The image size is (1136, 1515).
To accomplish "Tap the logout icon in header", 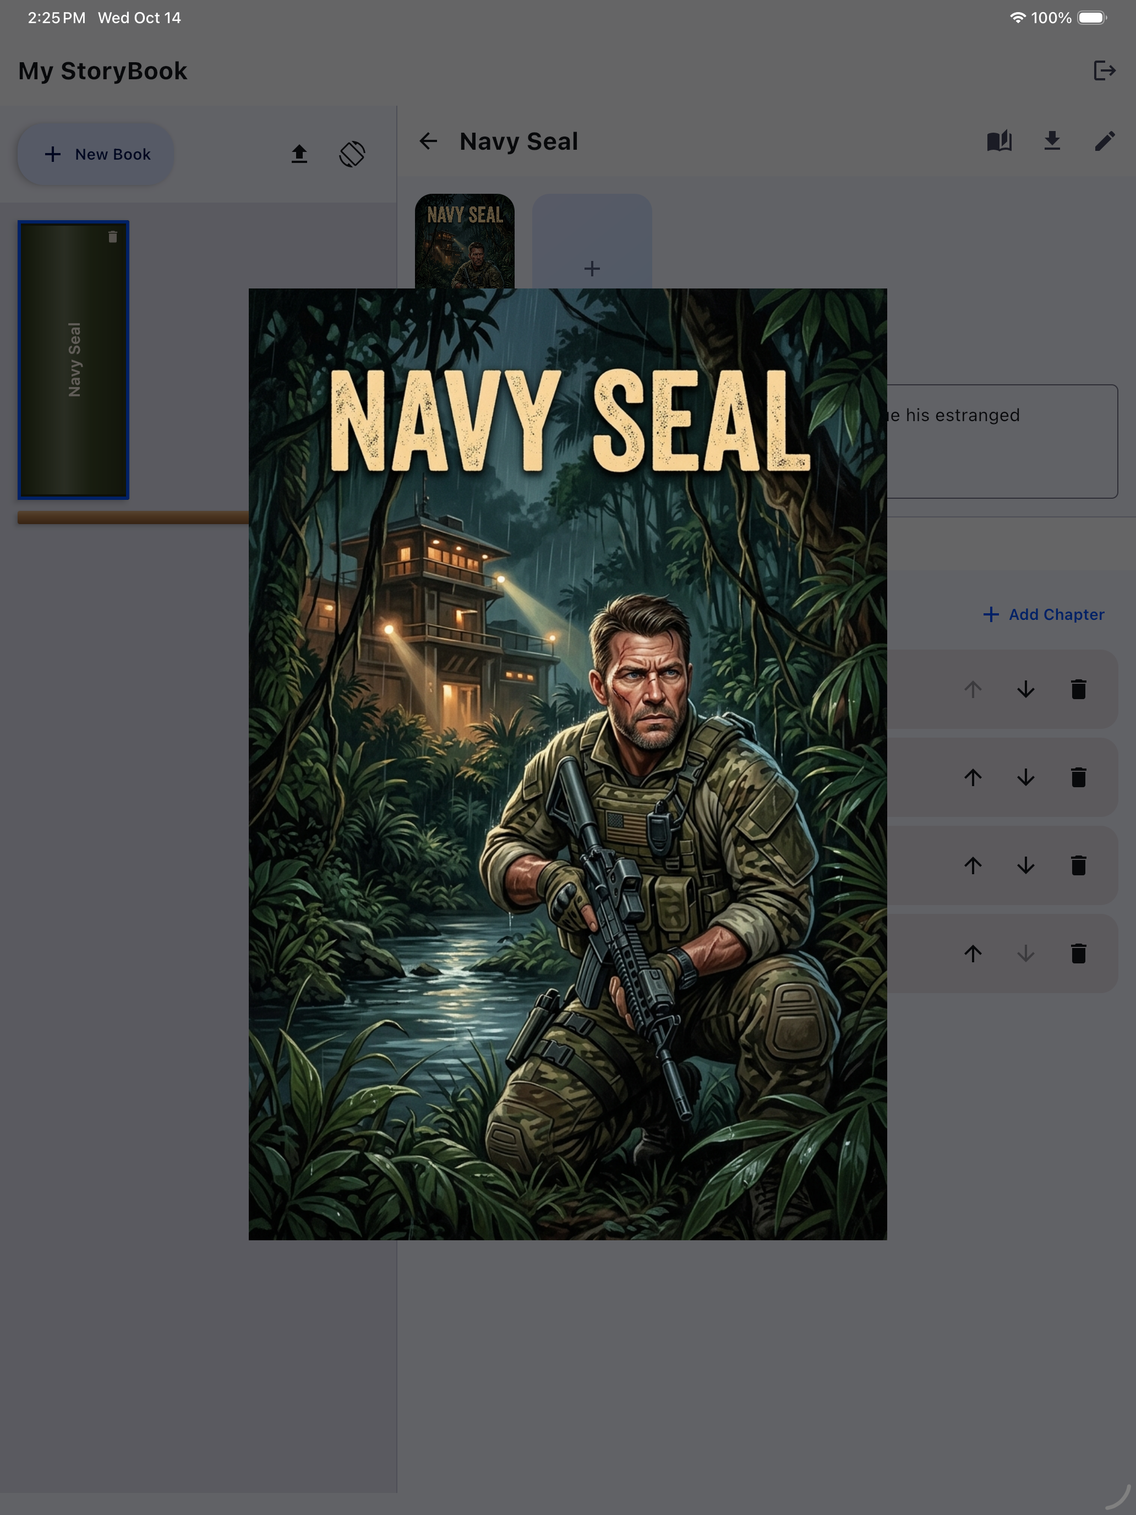I will 1105,70.
